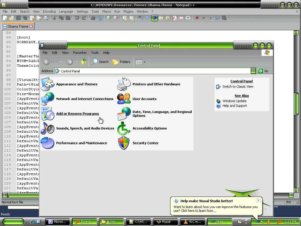301x226 pixels.
Task: Open Add or Remove Programs link
Action: (78, 114)
